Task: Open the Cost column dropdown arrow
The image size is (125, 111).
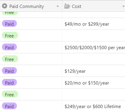Action: tap(124, 6)
